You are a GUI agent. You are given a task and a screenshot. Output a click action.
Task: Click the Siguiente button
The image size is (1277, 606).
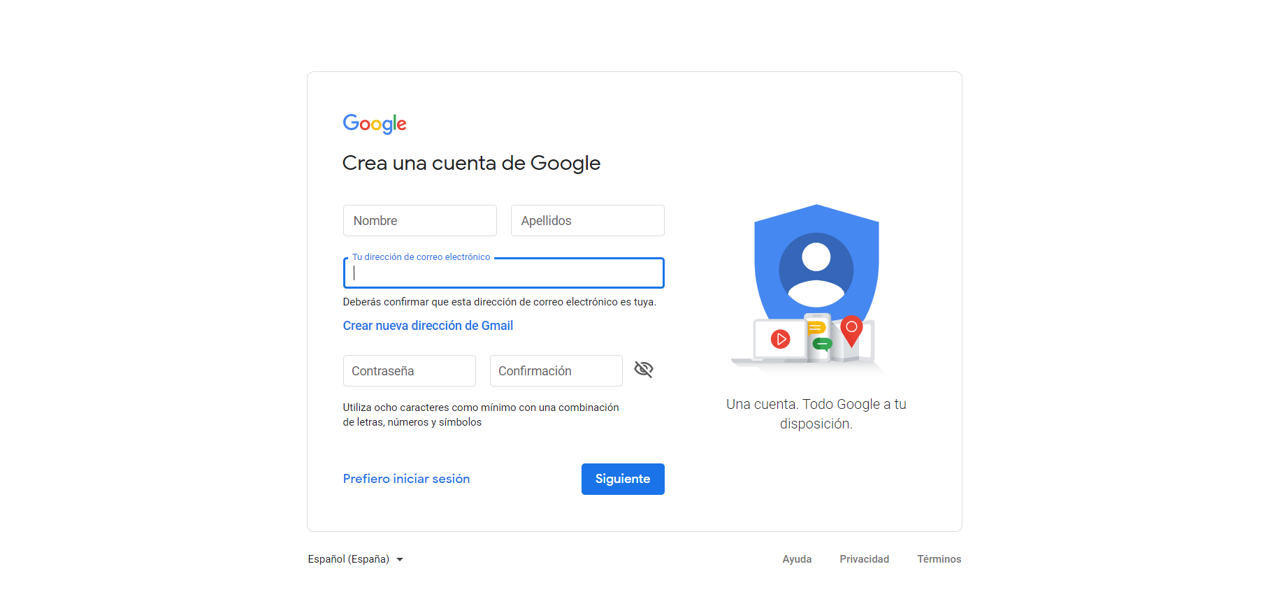[x=622, y=479]
